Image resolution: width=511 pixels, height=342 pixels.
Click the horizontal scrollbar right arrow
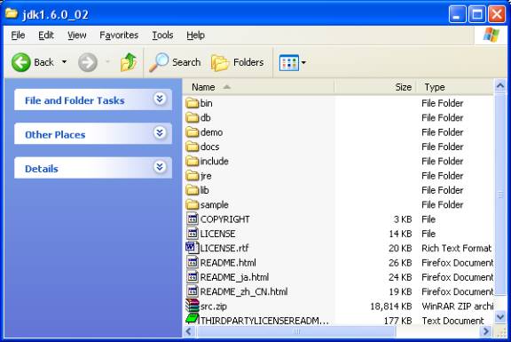click(x=486, y=331)
